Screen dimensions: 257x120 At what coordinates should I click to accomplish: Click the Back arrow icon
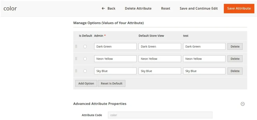pos(103,8)
